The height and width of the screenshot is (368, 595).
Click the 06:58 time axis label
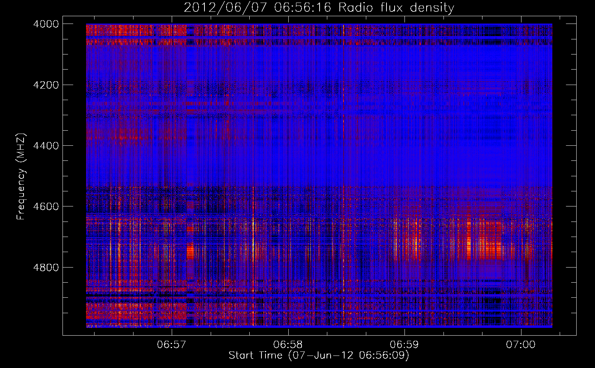(x=288, y=345)
